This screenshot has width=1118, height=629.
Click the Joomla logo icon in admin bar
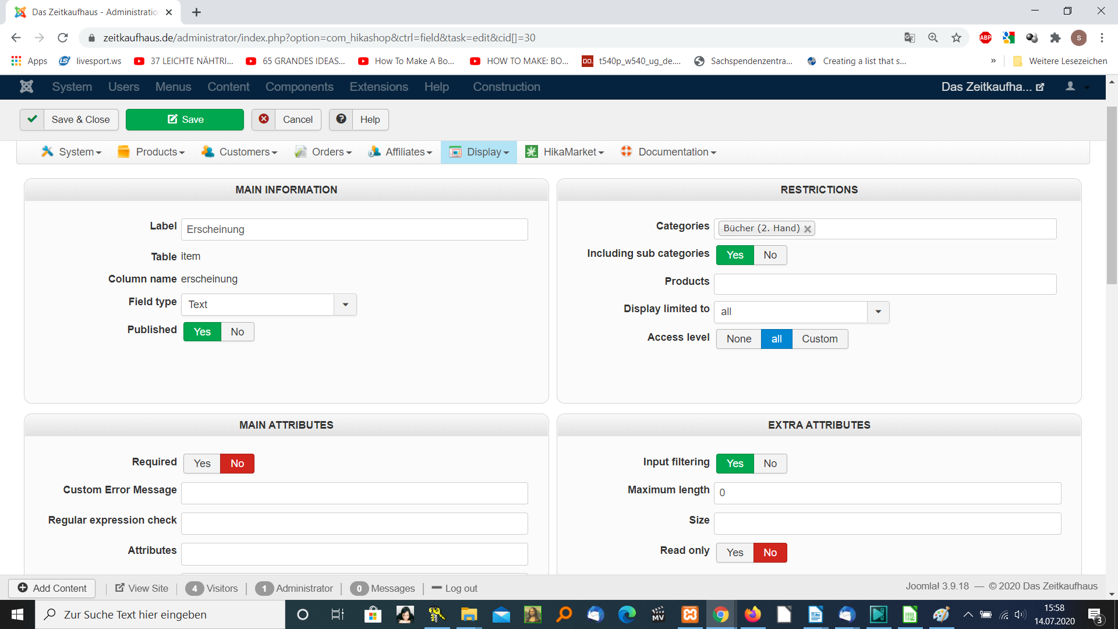point(26,87)
